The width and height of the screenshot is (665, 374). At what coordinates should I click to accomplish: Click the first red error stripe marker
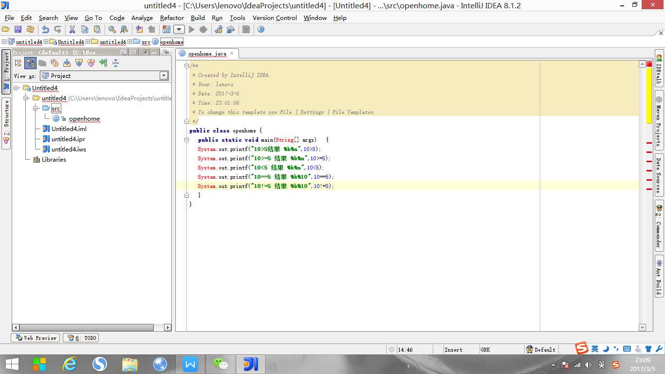click(x=649, y=143)
